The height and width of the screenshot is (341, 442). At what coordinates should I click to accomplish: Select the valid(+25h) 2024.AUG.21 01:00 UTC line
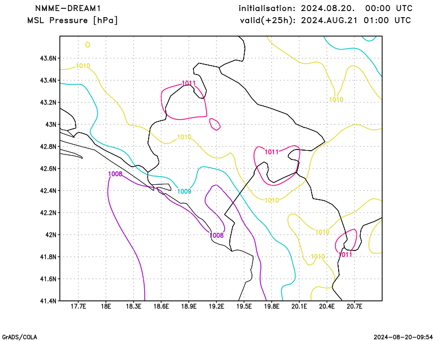(325, 20)
